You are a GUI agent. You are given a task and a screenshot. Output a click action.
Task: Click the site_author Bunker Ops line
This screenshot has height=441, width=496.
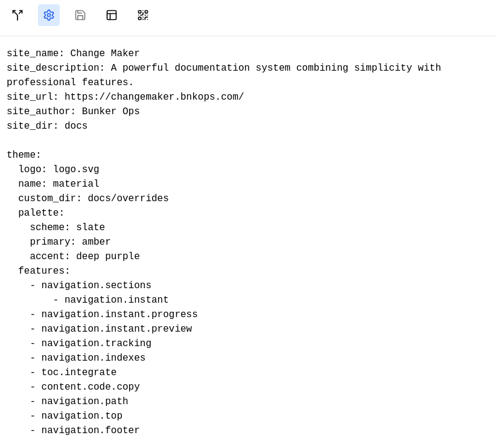(x=73, y=111)
